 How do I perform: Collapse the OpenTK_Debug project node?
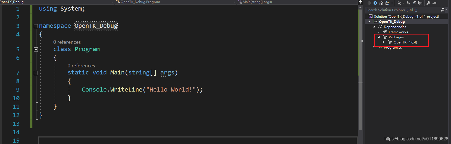pos(369,22)
